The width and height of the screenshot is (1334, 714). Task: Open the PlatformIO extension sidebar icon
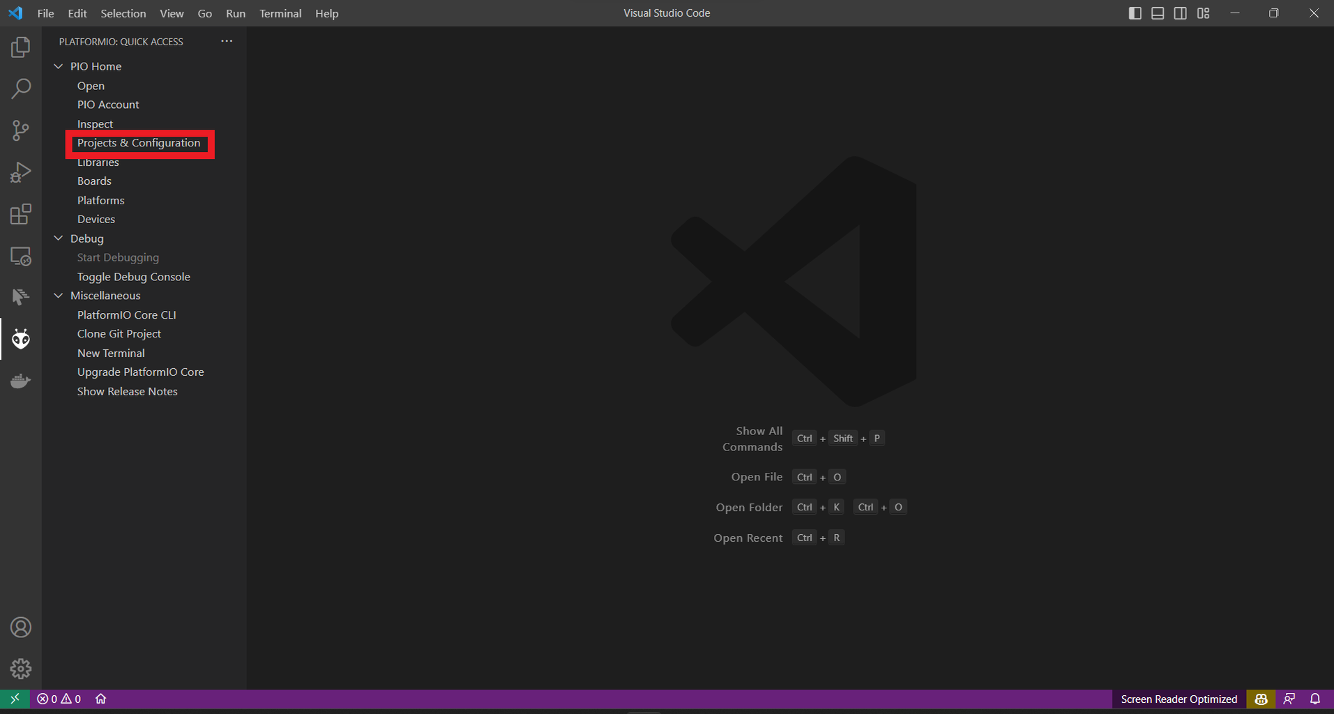click(x=20, y=338)
